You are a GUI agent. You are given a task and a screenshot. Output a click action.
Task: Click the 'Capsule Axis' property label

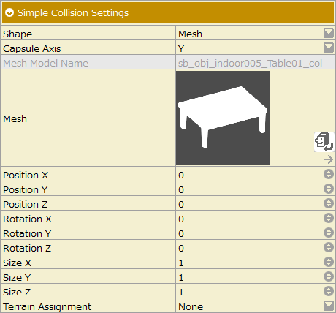click(x=32, y=48)
